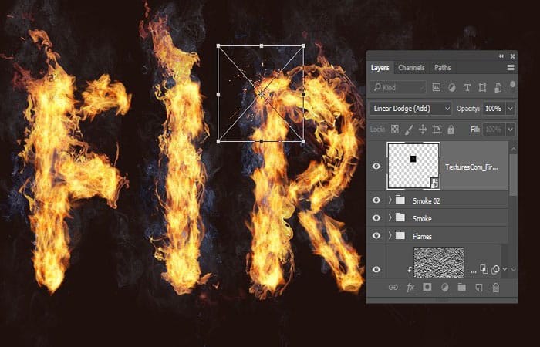
Task: Click the top-center transform handle
Action: 262,45
